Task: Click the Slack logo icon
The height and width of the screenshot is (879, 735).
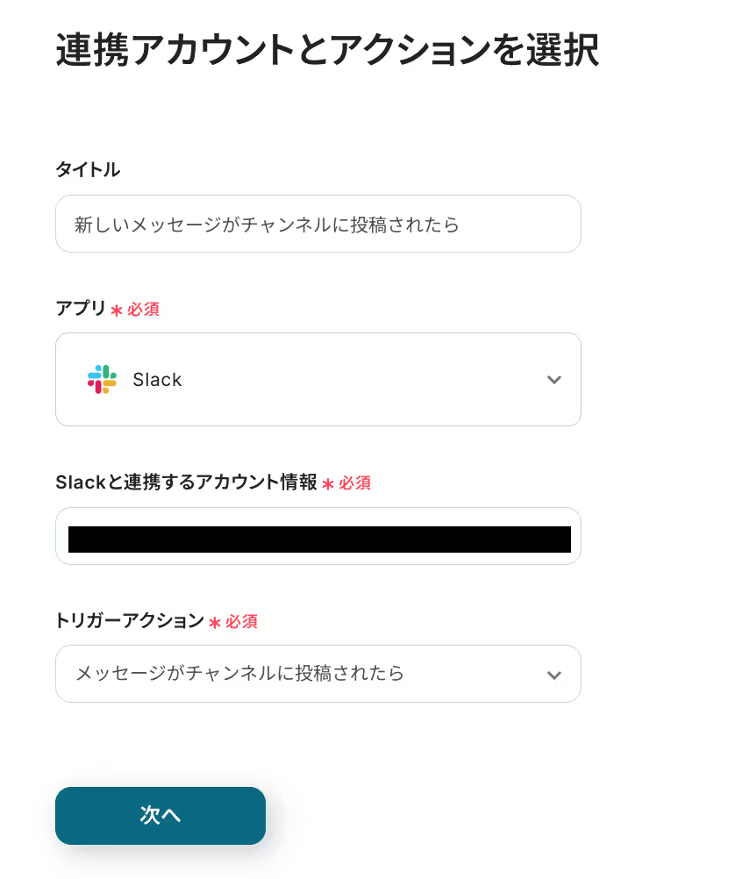Action: (102, 379)
